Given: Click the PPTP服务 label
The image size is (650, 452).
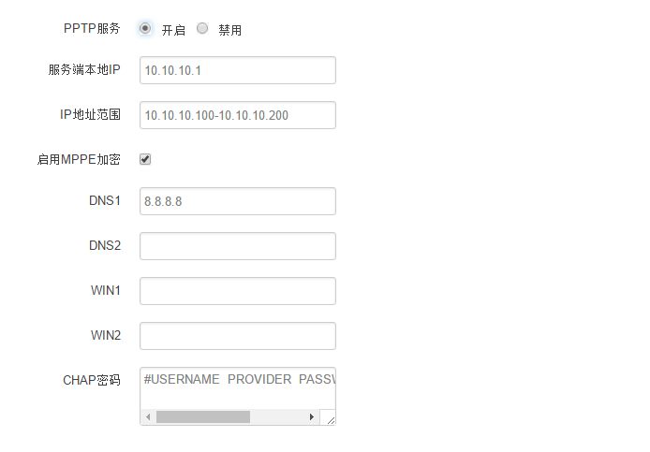Looking at the screenshot, I should (92, 28).
